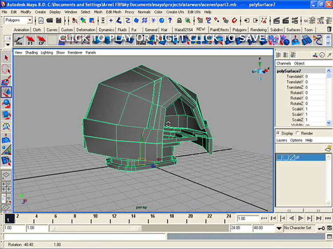
Task: Open the Edit Mesh menu
Action: 115,12
